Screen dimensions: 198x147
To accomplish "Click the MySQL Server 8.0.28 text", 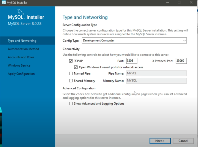I will tap(25, 24).
